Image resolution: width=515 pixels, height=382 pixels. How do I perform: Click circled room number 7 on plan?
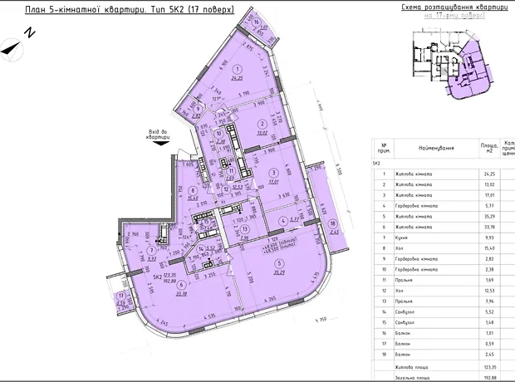151,251
